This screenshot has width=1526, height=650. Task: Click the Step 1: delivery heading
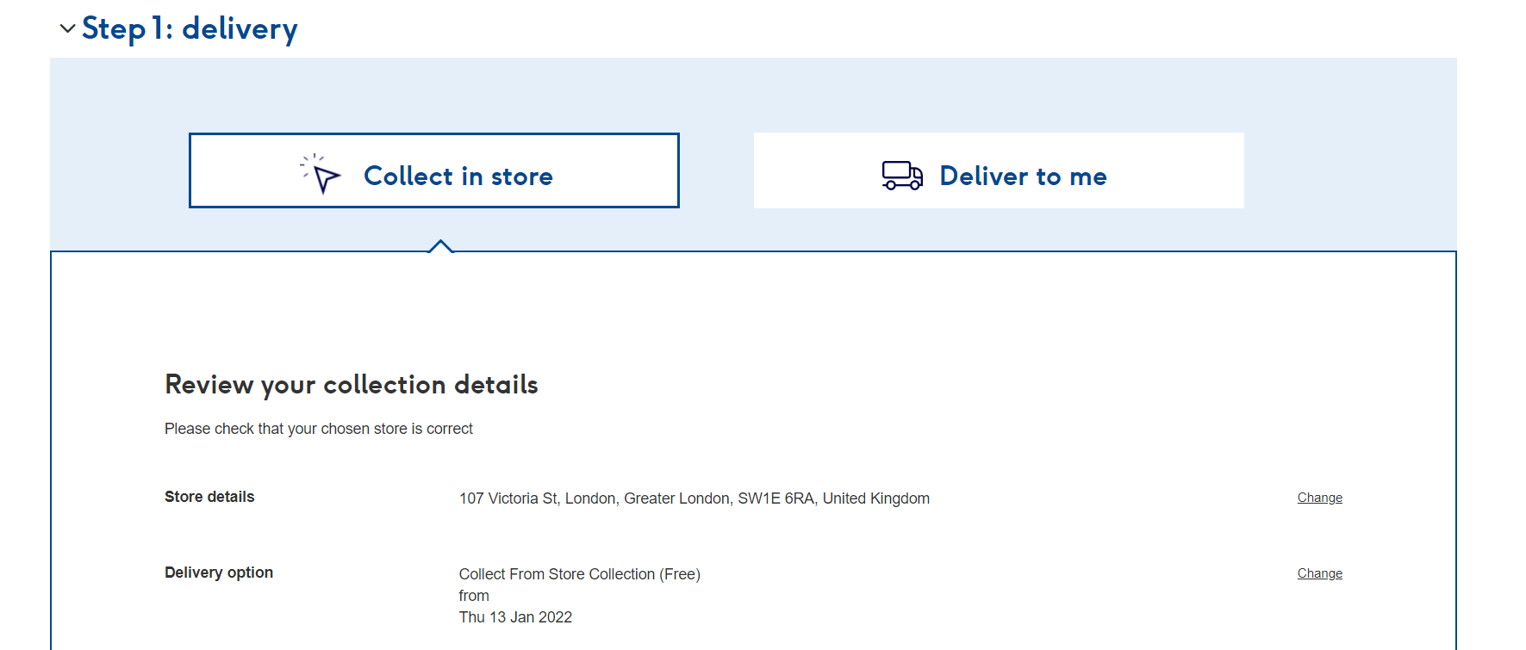(190, 28)
